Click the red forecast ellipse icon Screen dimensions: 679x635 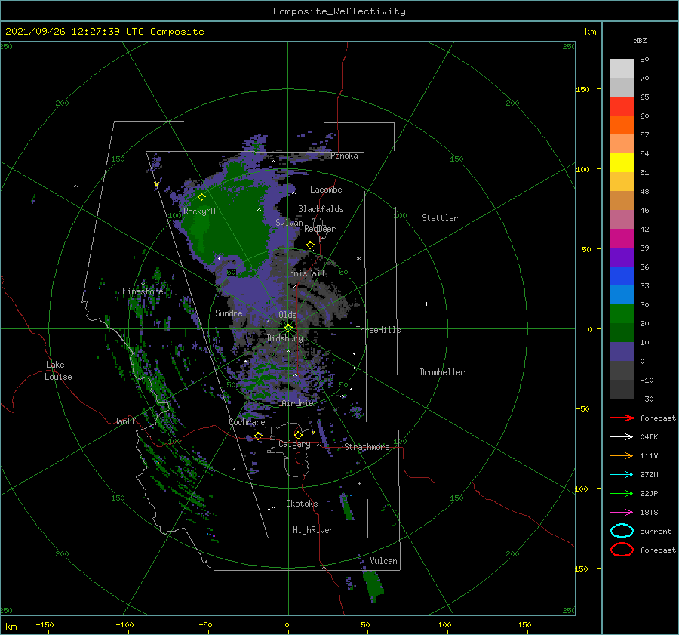pyautogui.click(x=622, y=550)
